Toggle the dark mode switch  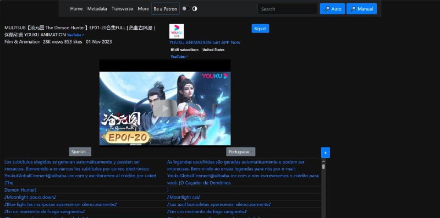pyautogui.click(x=186, y=9)
